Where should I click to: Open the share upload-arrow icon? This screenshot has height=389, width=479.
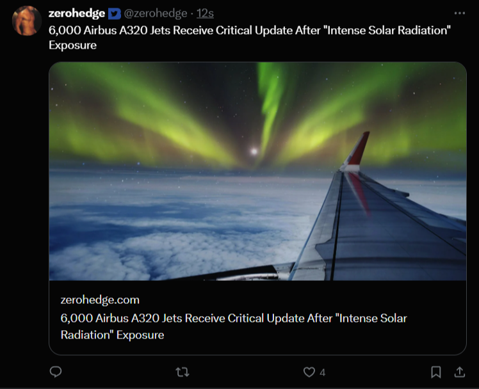coord(460,372)
